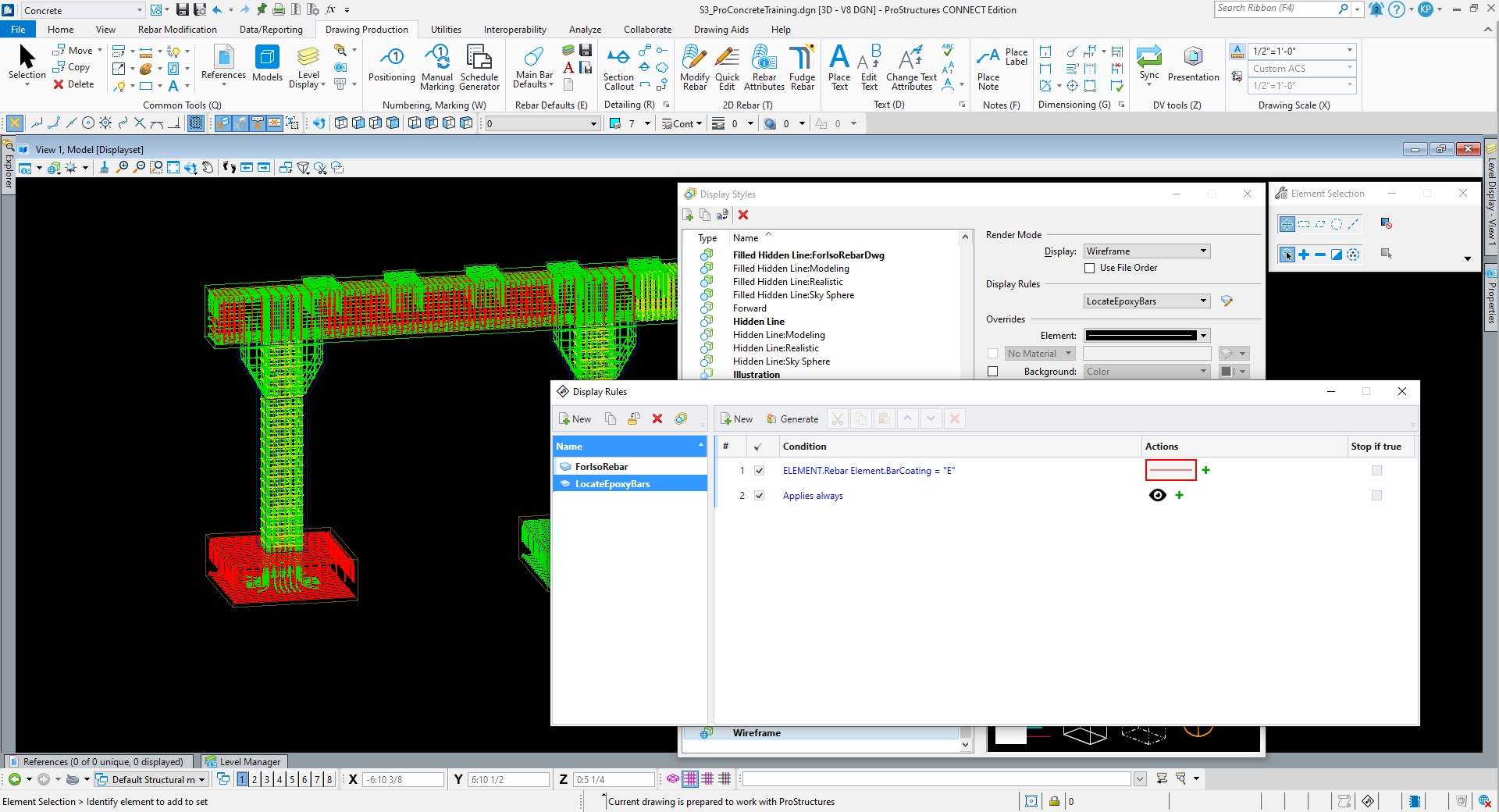Click the red line color action swatch
The height and width of the screenshot is (812, 1499).
(1170, 470)
